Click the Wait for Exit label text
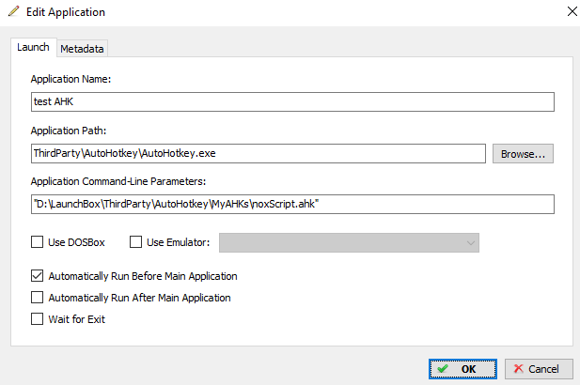 click(x=77, y=319)
